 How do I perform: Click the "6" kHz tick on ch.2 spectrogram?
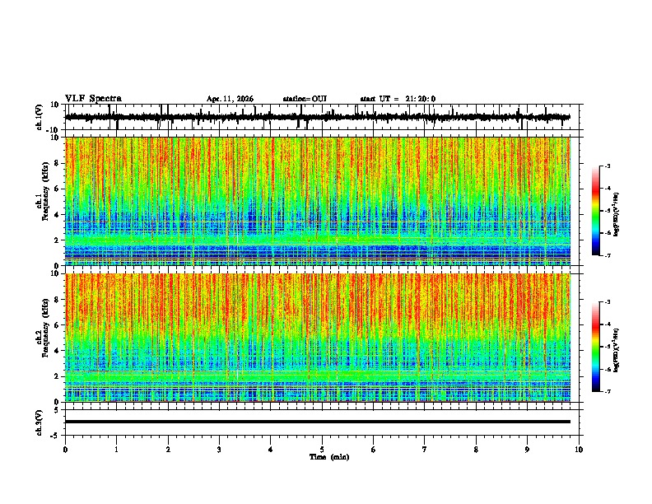pyautogui.click(x=58, y=325)
